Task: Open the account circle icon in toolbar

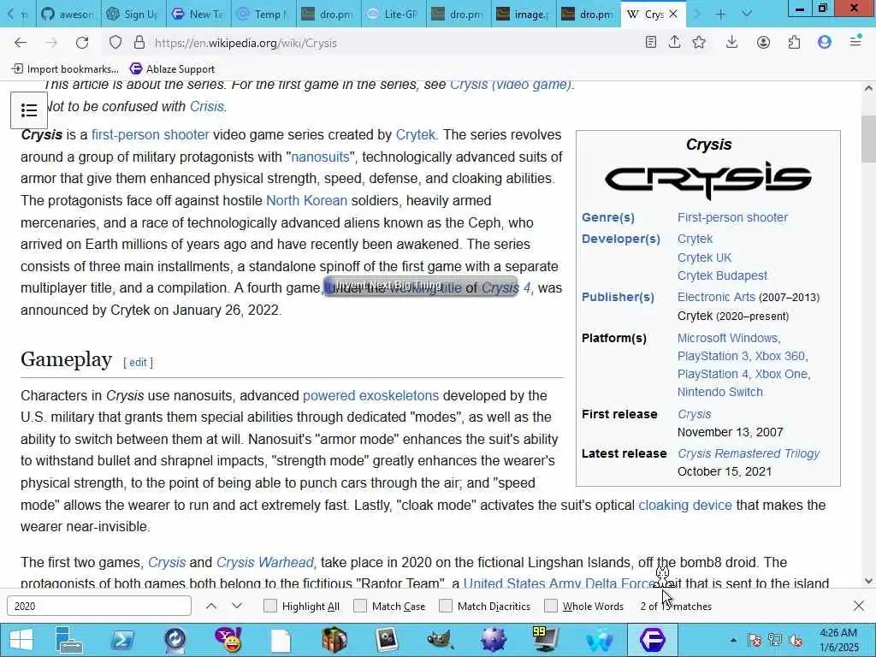Action: 763,43
